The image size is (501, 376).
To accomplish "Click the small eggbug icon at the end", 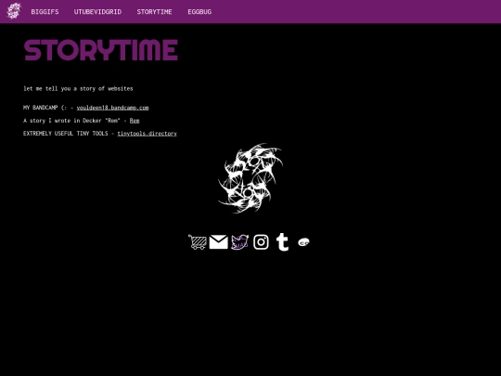I will click(303, 242).
